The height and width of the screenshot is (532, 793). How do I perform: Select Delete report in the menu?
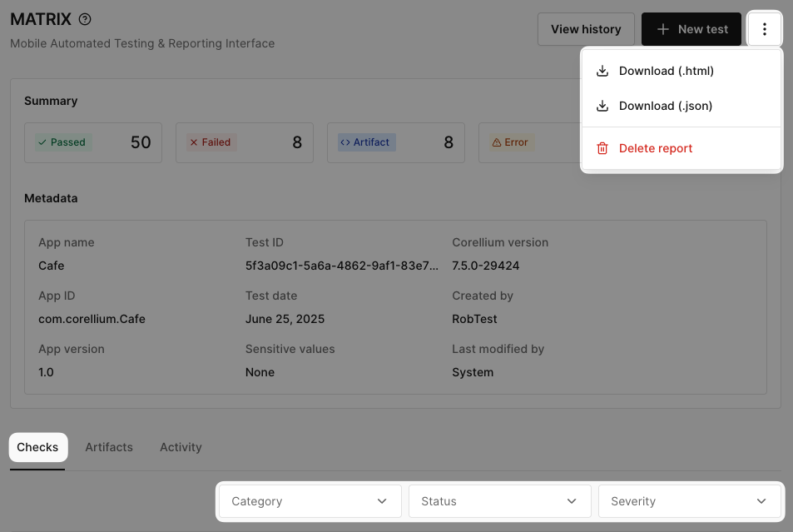coord(681,148)
